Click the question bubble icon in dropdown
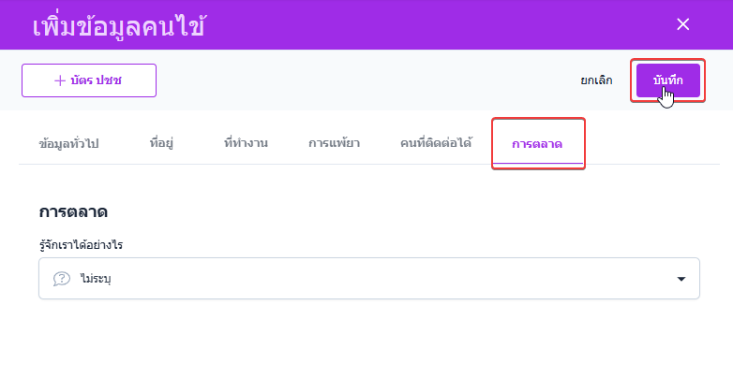 [62, 279]
